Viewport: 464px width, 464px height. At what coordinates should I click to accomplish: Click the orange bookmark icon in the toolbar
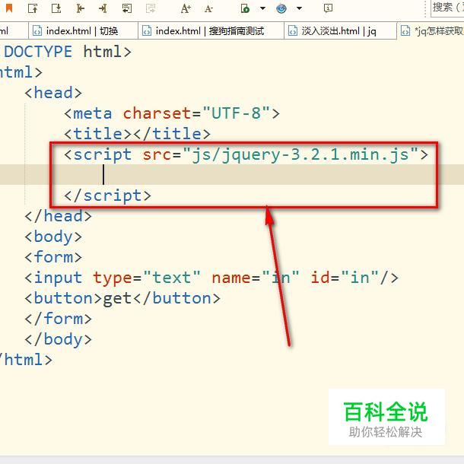pyautogui.click(x=9, y=8)
